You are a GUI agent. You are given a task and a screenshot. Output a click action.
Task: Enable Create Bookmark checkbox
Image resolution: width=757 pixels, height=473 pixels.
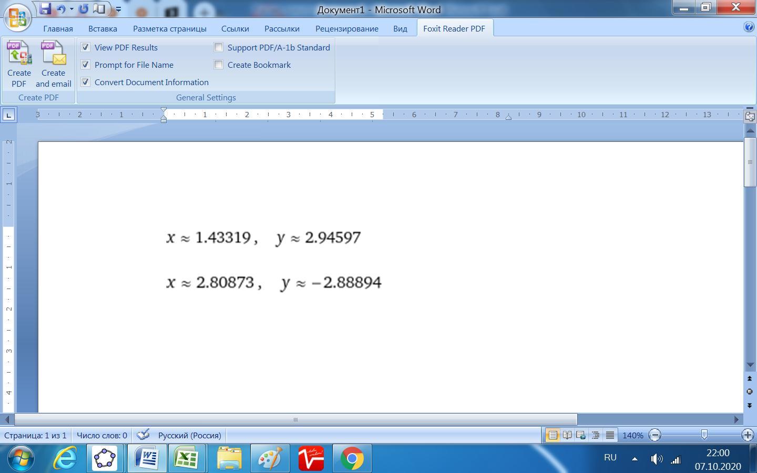click(x=219, y=65)
